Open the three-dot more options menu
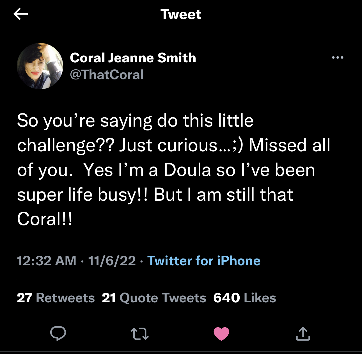Image resolution: width=362 pixels, height=354 pixels. [x=338, y=58]
